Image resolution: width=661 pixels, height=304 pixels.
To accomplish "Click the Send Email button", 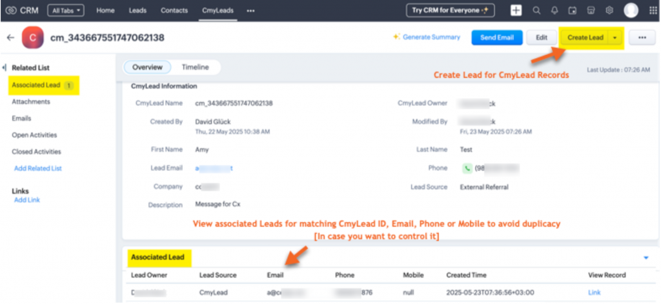I will (496, 37).
